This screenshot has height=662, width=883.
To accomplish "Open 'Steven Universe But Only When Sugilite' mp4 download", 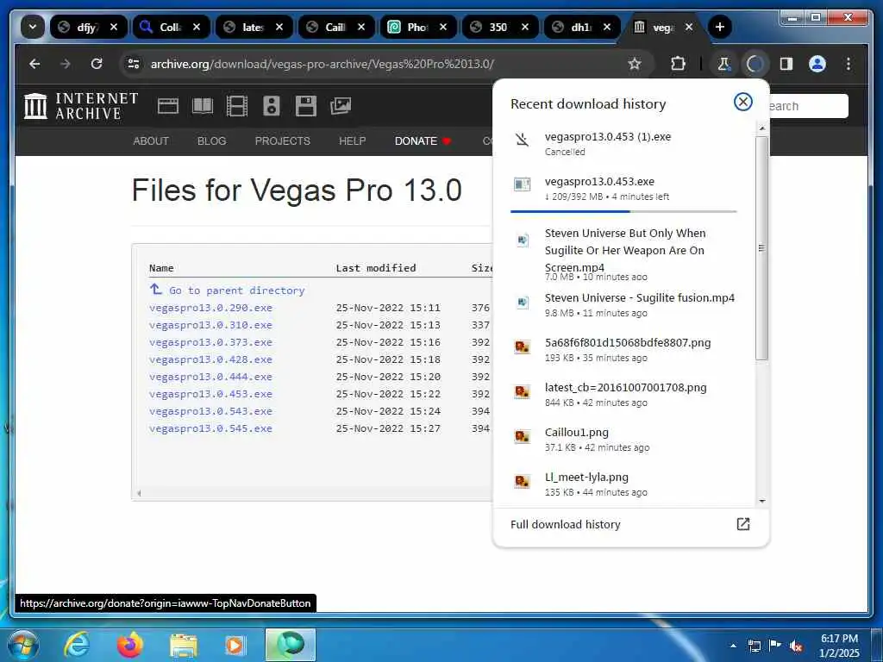I will (623, 253).
